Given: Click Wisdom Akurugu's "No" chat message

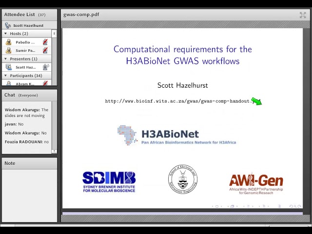Looking at the screenshot, I should (x=26, y=133).
